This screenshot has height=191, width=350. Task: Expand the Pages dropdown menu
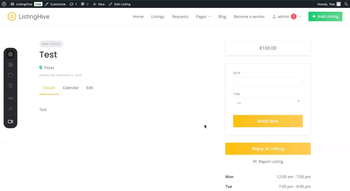203,16
